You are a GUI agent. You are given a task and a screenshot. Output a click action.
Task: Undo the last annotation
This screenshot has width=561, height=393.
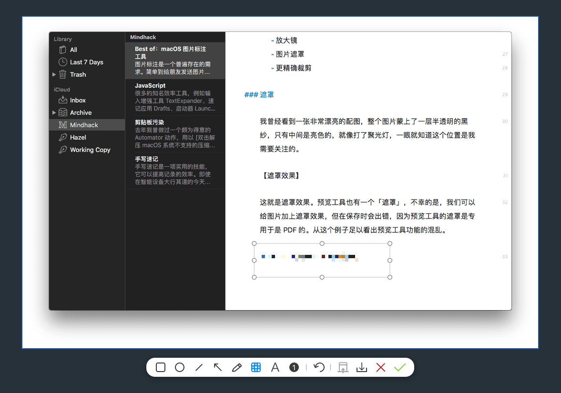(319, 367)
